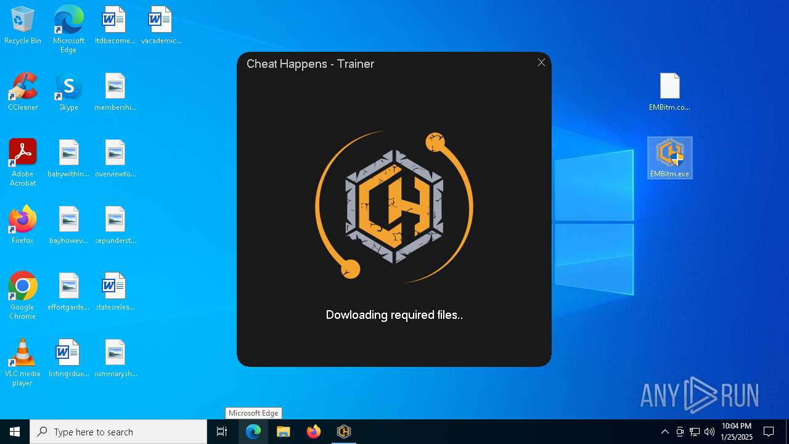This screenshot has height=444, width=789.
Task: Select the ltdbecome Word document
Action: pyautogui.click(x=115, y=26)
